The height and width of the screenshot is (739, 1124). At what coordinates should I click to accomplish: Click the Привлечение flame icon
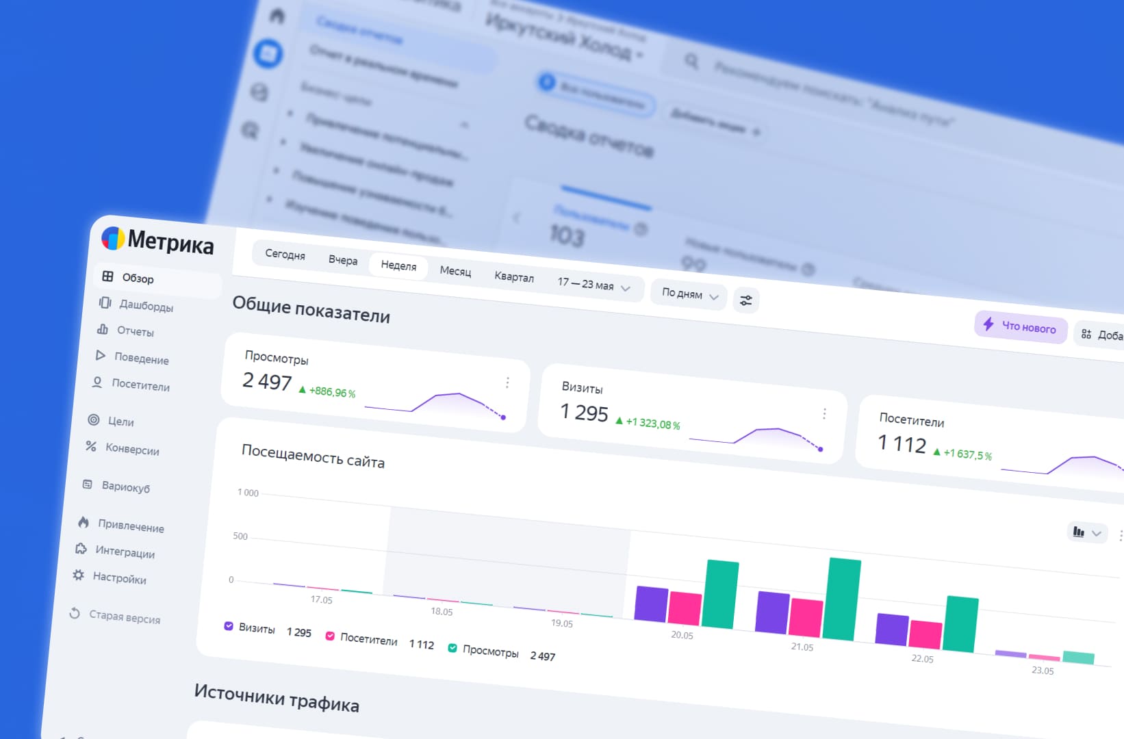pyautogui.click(x=84, y=522)
